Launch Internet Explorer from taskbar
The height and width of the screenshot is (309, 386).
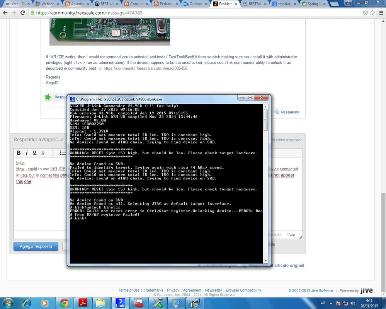coord(27,303)
